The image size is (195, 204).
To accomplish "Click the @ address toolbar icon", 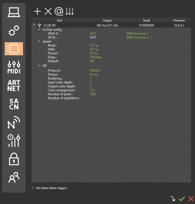I will pos(59,11).
